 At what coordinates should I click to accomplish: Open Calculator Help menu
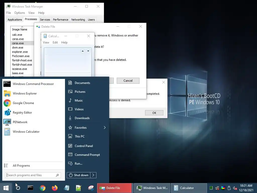(64, 42)
